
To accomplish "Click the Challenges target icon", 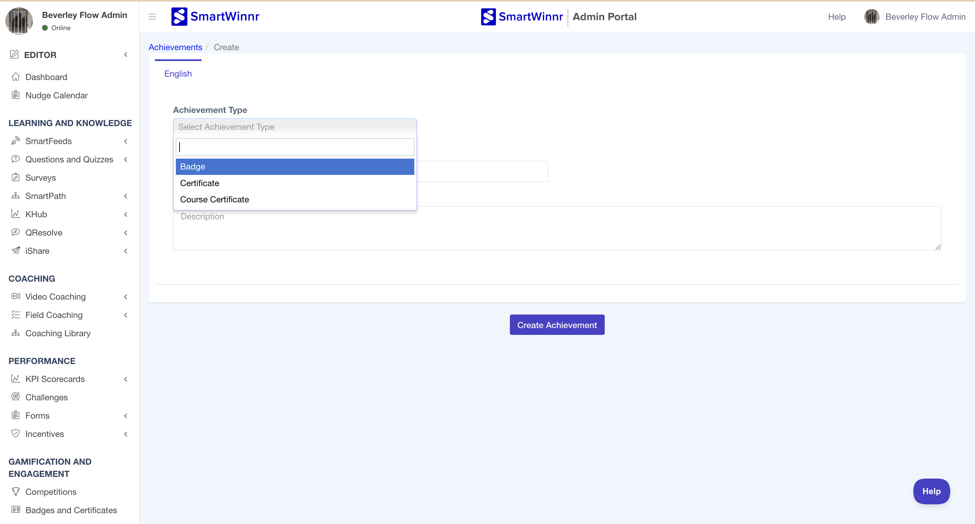I will pyautogui.click(x=16, y=397).
